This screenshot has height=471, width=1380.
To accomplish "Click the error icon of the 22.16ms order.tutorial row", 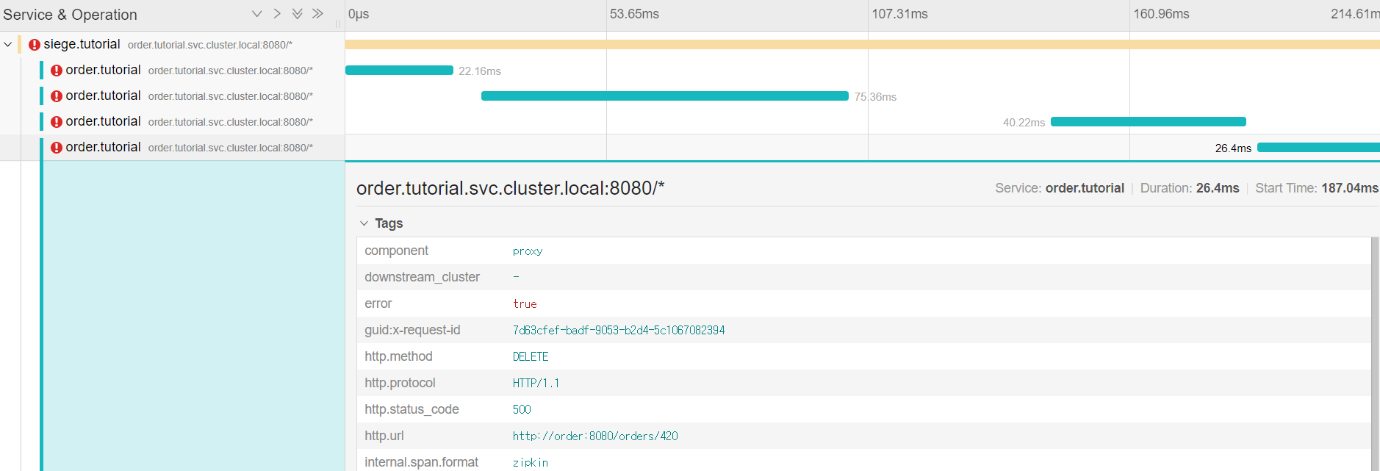I will click(56, 71).
